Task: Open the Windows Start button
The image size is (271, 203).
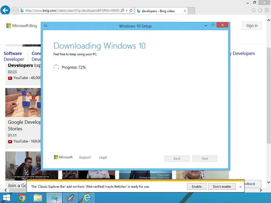Action: click(x=6, y=198)
